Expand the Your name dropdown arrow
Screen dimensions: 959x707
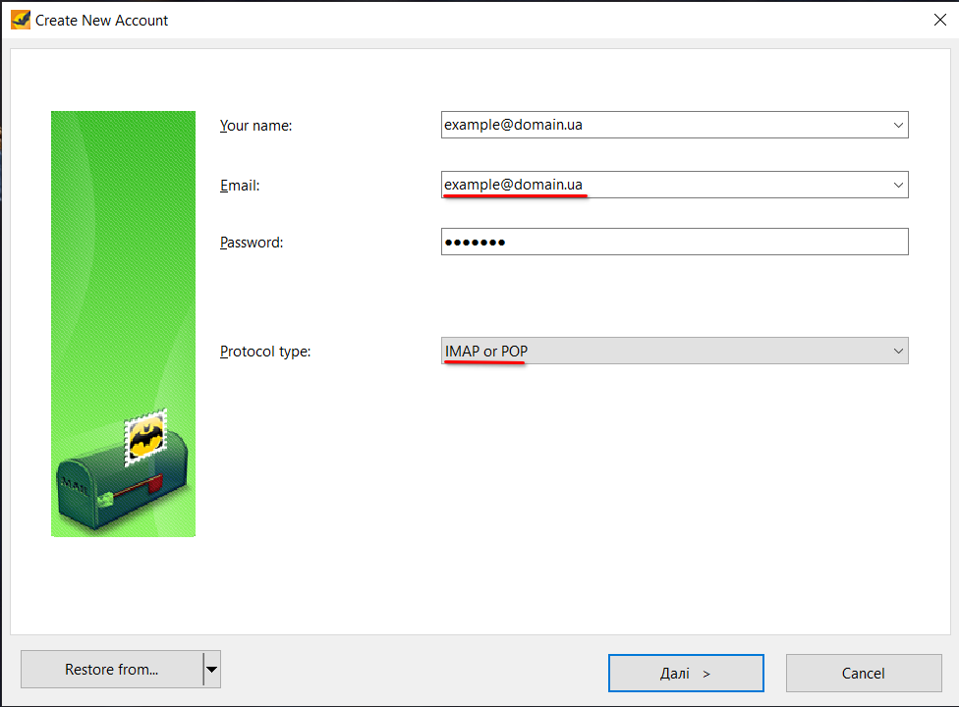click(897, 126)
